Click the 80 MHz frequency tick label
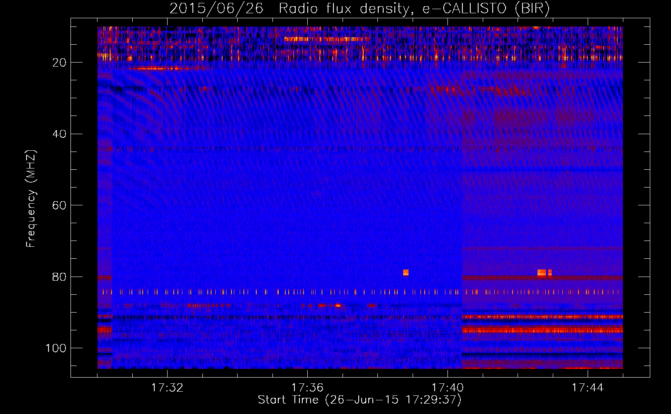 60,277
